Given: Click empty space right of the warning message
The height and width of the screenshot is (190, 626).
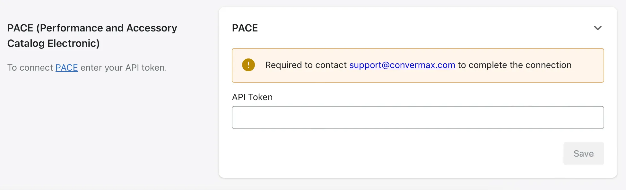Looking at the screenshot, I should pos(587,65).
